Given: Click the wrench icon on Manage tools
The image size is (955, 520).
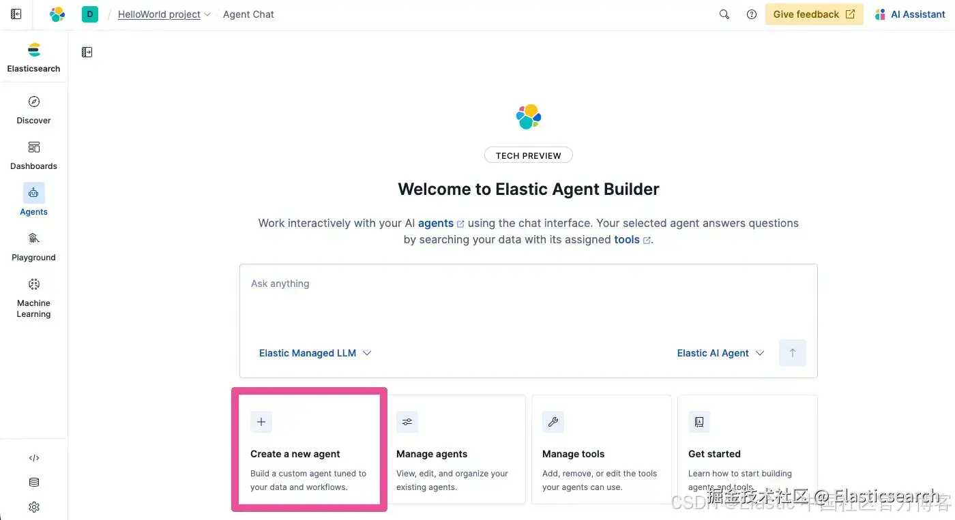Looking at the screenshot, I should (x=553, y=422).
